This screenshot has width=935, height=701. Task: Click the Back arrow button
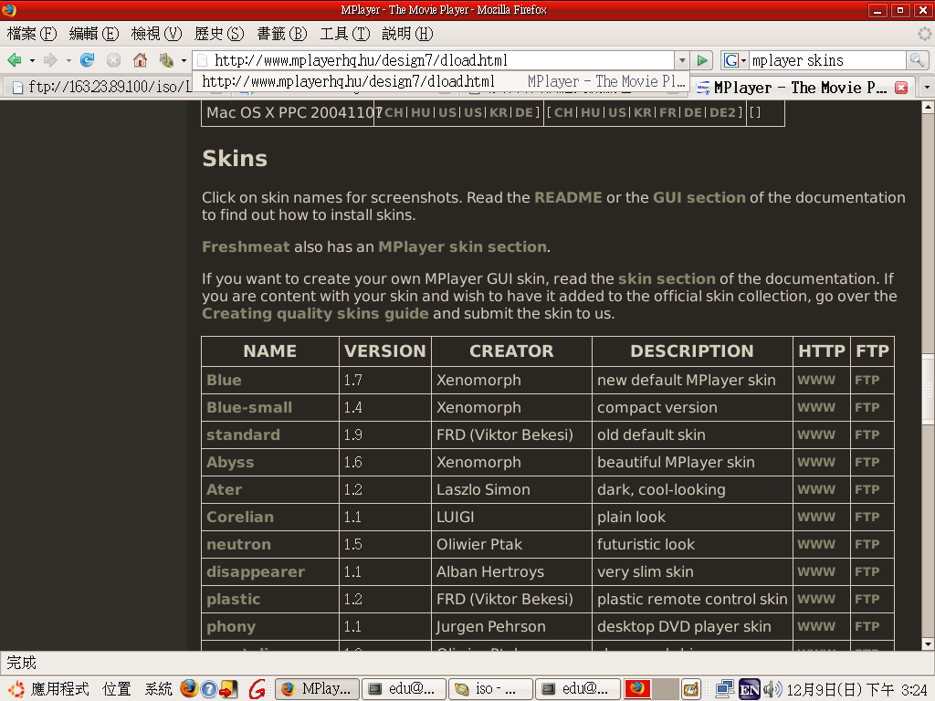tap(15, 60)
